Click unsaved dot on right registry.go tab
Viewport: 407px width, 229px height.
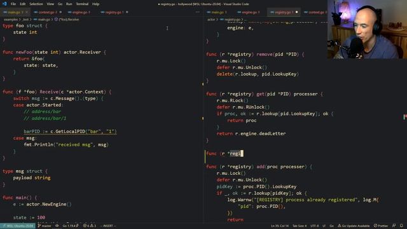296,12
